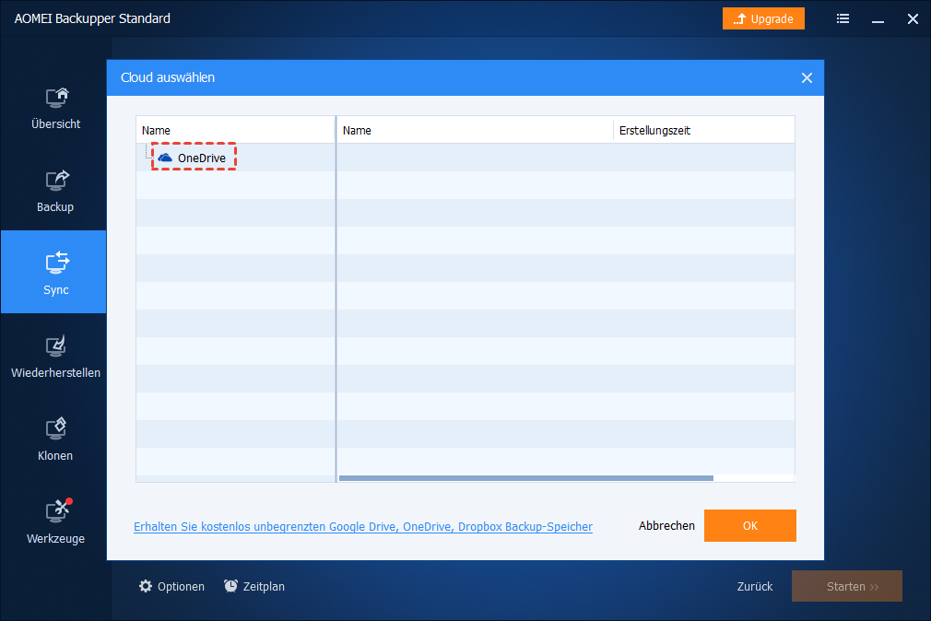Select the OneDrive tree entry
This screenshot has width=931, height=621.
[194, 158]
